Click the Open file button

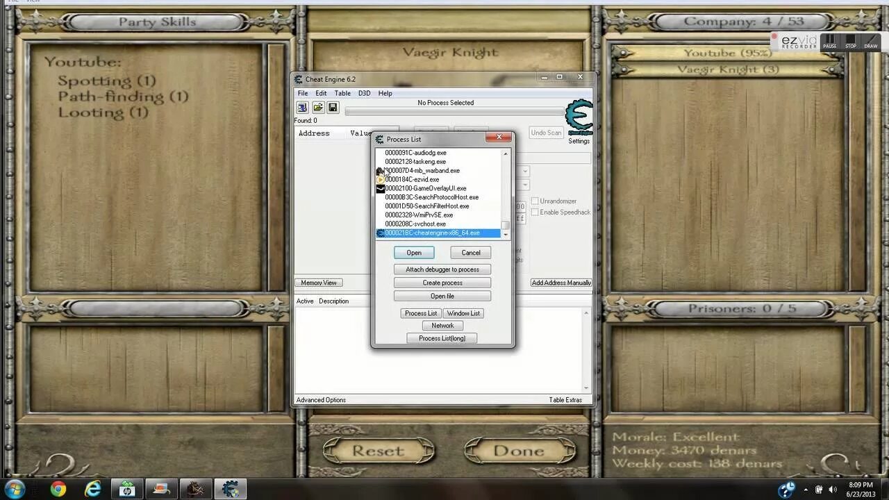coord(442,297)
